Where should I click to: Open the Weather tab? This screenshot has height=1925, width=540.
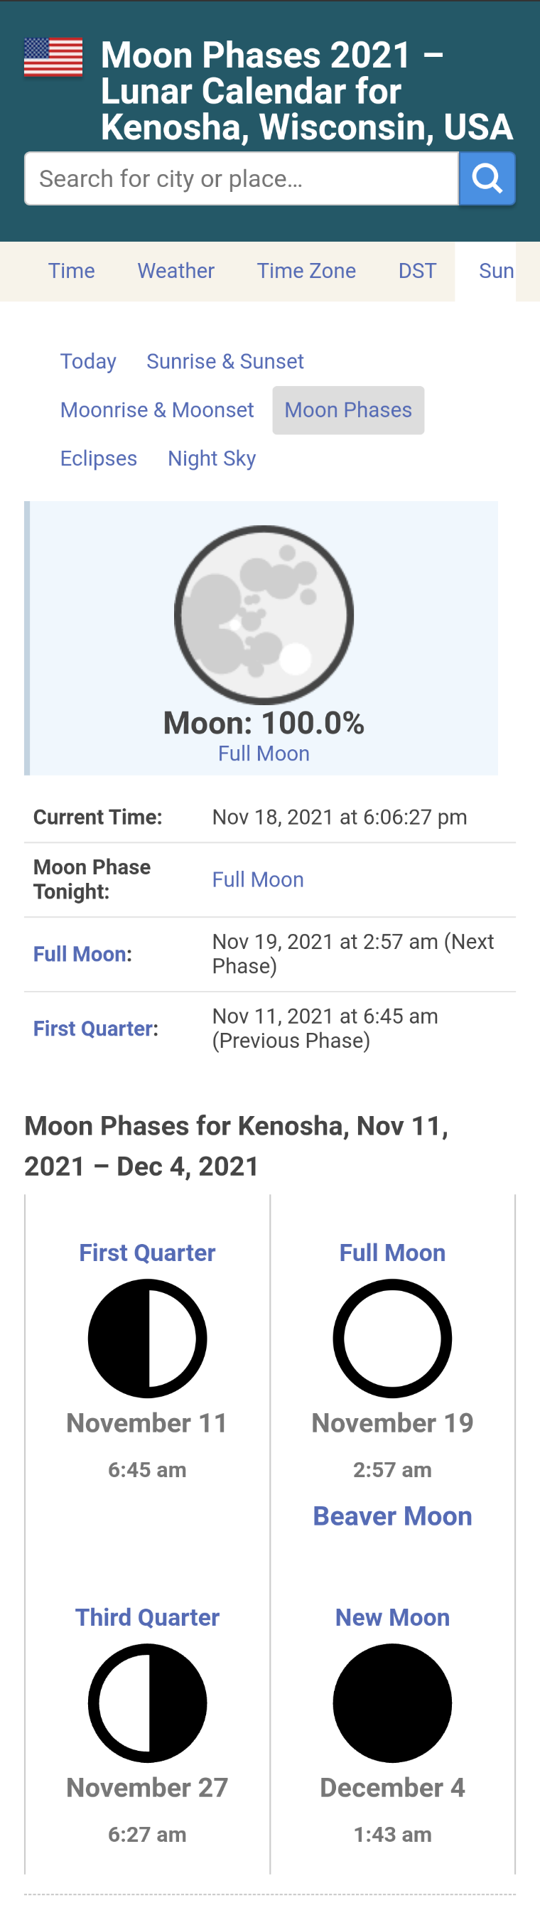coord(176,271)
